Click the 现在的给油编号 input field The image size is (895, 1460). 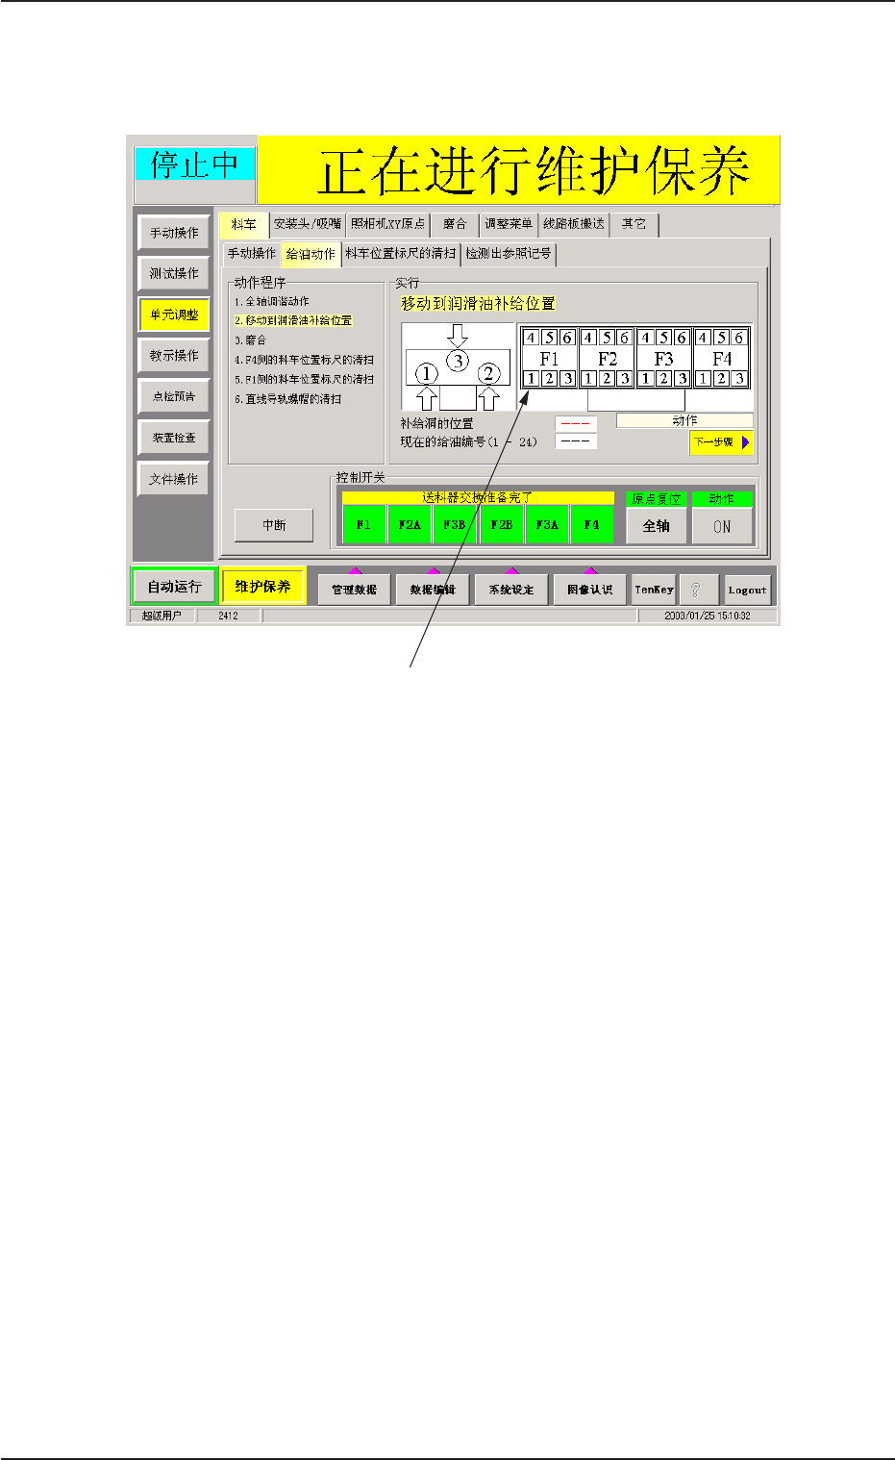pyautogui.click(x=576, y=441)
